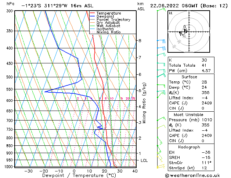
Task: Click the 700 hPa pressure axis label
Action: (x=10, y=120)
